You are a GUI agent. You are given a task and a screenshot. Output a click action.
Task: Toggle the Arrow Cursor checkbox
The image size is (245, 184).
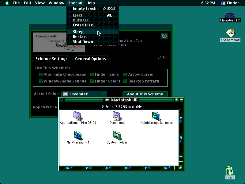point(125,75)
